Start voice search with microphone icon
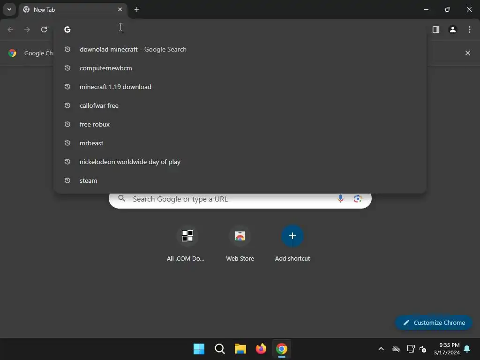This screenshot has width=480, height=360. (340, 199)
